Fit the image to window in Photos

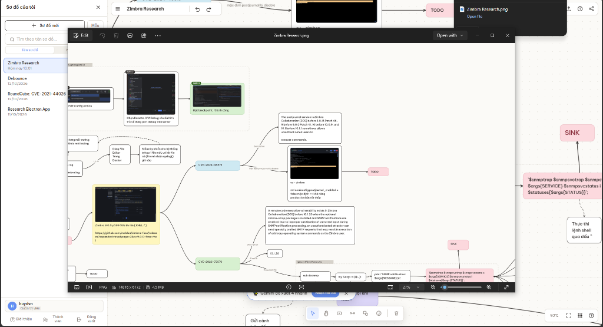(390, 287)
